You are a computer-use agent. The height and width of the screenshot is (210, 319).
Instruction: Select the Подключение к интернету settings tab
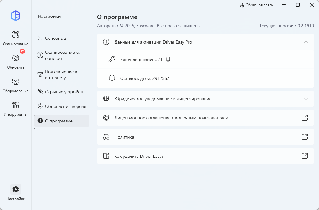tap(62, 75)
